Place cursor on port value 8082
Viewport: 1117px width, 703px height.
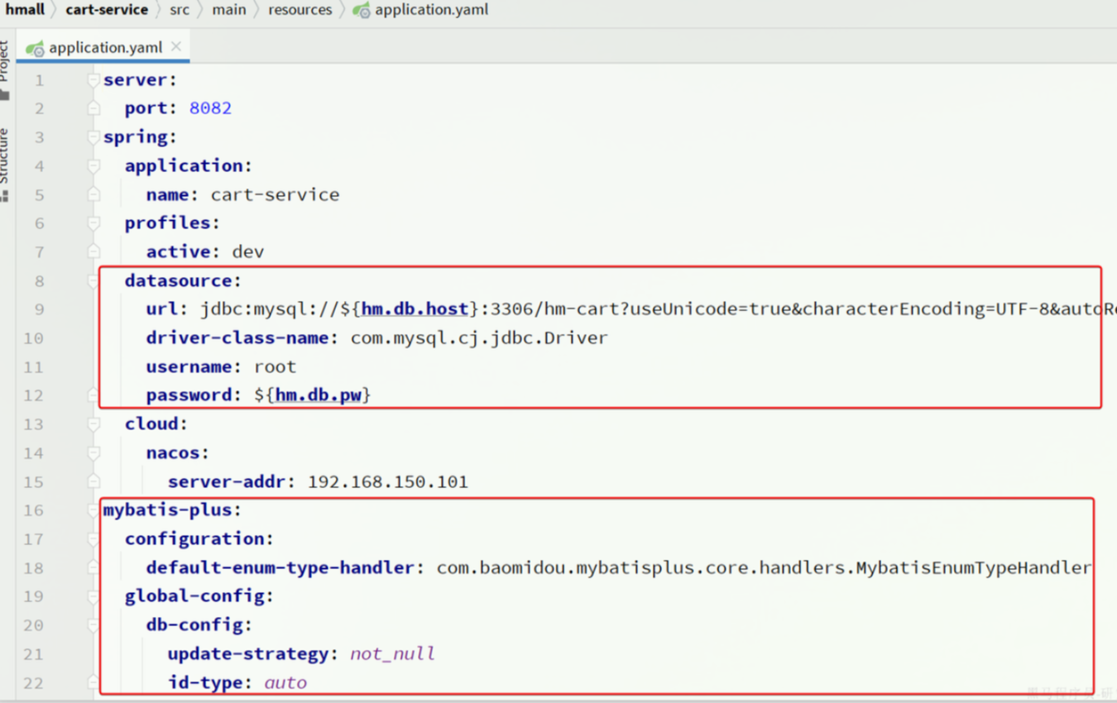(x=210, y=108)
